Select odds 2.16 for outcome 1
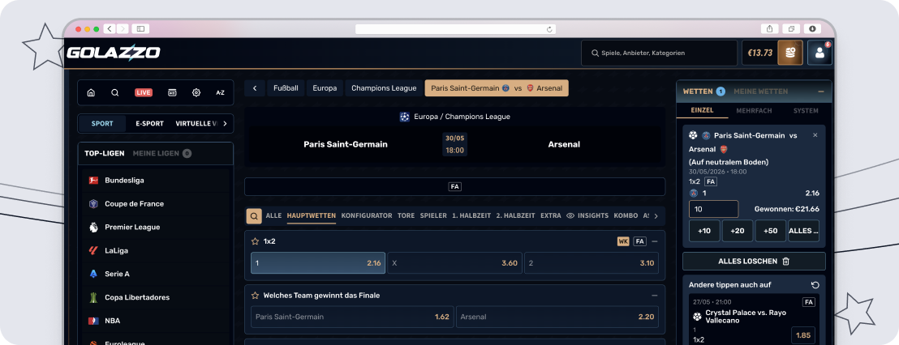The height and width of the screenshot is (345, 899). click(x=318, y=263)
